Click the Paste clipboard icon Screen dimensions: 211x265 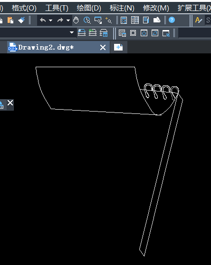click(10, 20)
